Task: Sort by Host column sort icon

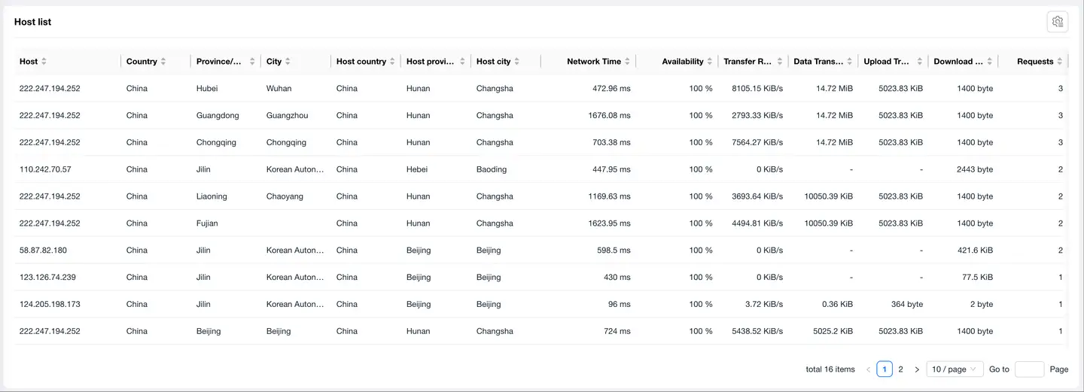Action: point(44,62)
